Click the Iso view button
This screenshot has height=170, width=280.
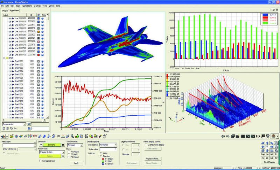[267, 155]
